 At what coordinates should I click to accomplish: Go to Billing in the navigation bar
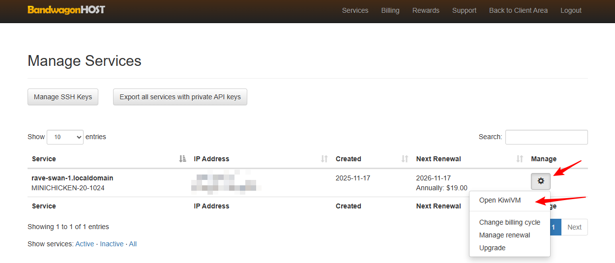[x=390, y=10]
